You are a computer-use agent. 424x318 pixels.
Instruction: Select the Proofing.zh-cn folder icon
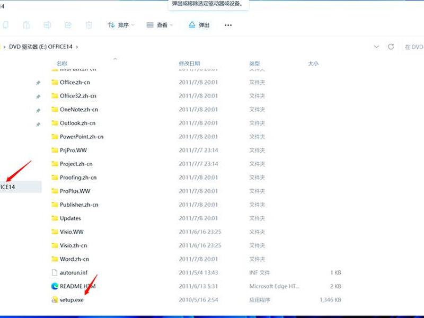point(55,178)
